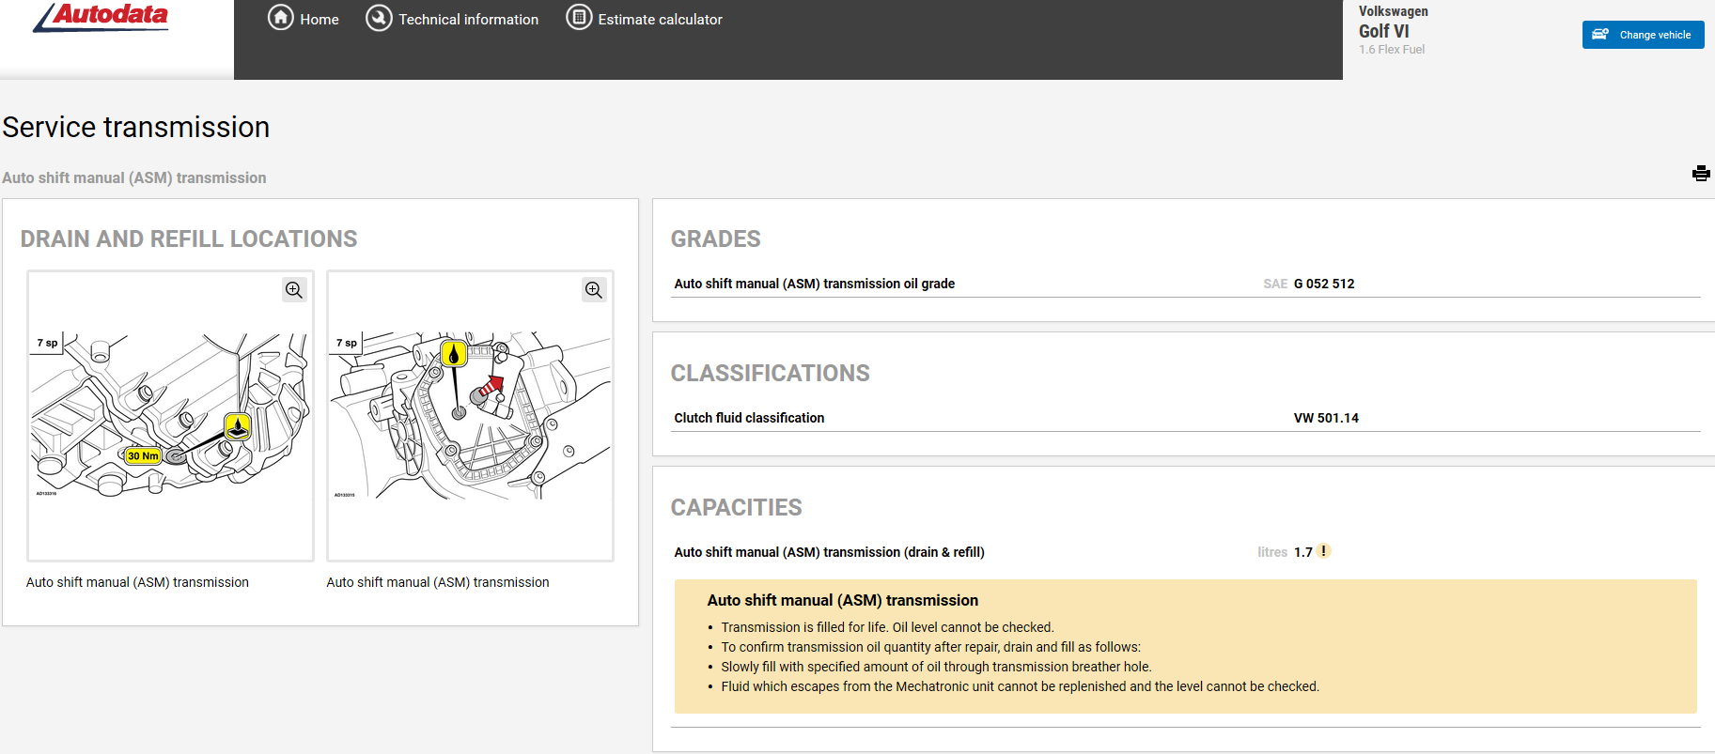
Task: Select the drain & refill capacity label
Action: (x=829, y=552)
